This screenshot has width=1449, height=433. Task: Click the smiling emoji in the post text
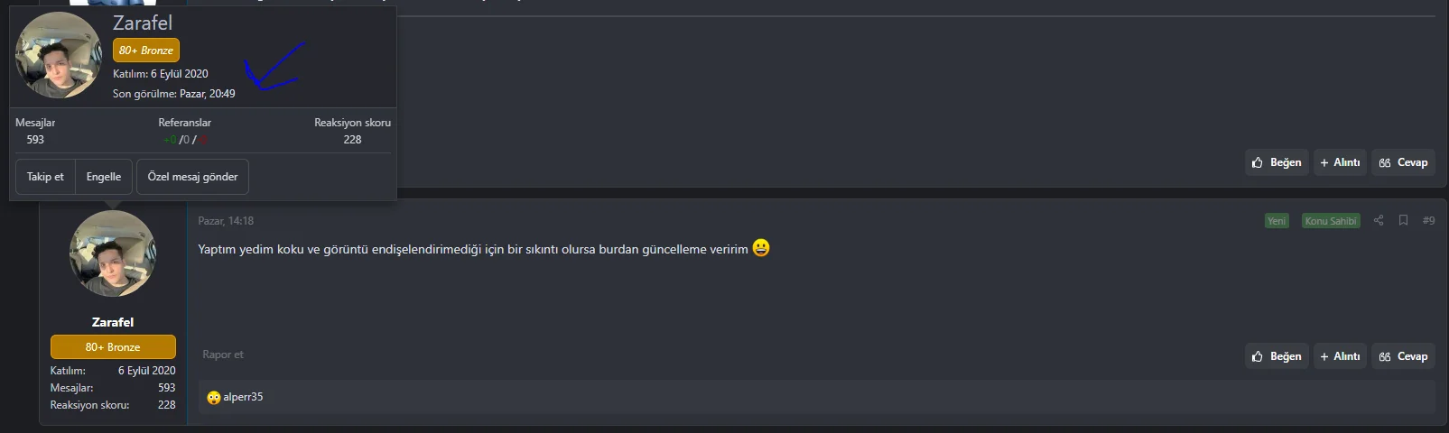pos(761,248)
